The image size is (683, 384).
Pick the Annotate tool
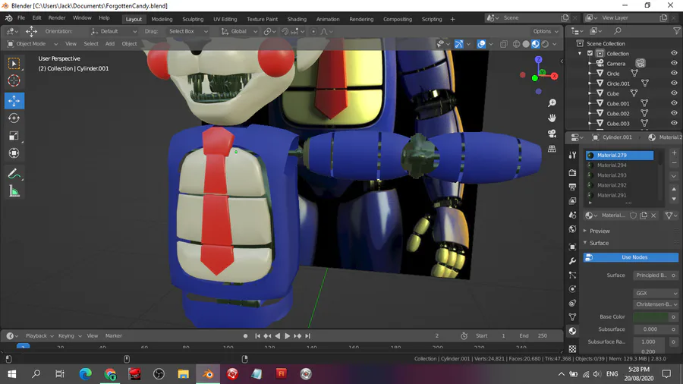pos(14,174)
